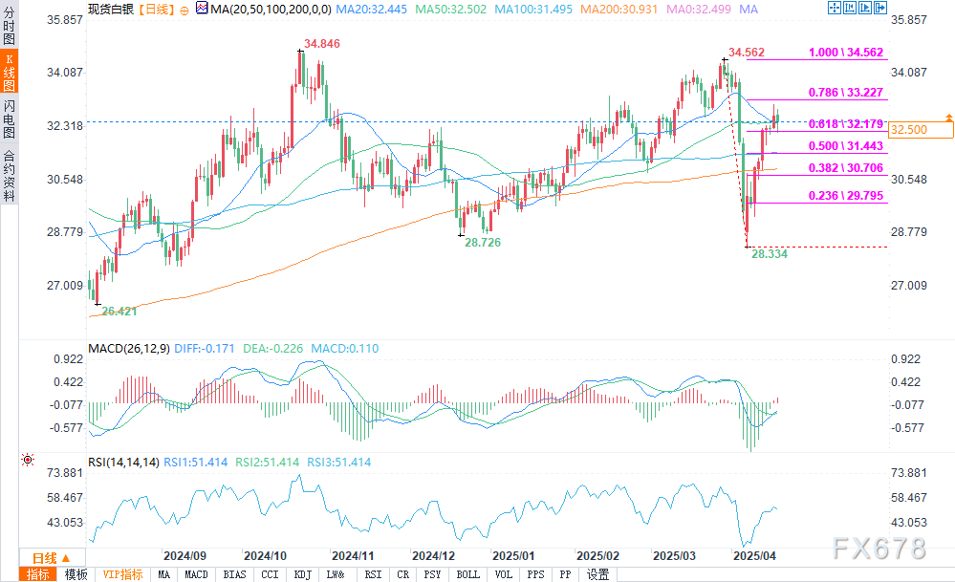The image size is (955, 582).
Task: Toggle the MACD indicator in bottom bar
Action: tap(196, 574)
